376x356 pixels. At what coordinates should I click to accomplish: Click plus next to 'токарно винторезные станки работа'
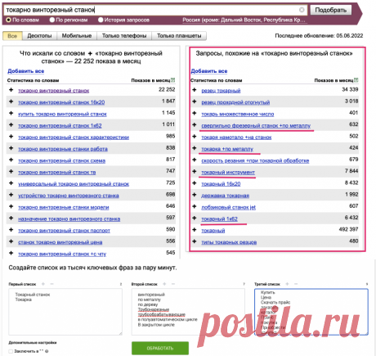point(11,148)
